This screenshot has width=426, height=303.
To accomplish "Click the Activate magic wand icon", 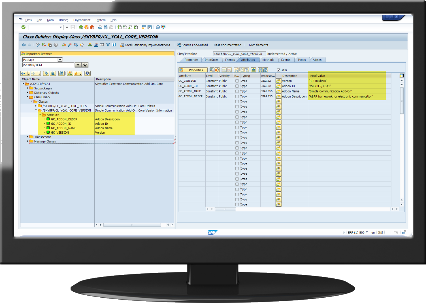I will 70,45.
